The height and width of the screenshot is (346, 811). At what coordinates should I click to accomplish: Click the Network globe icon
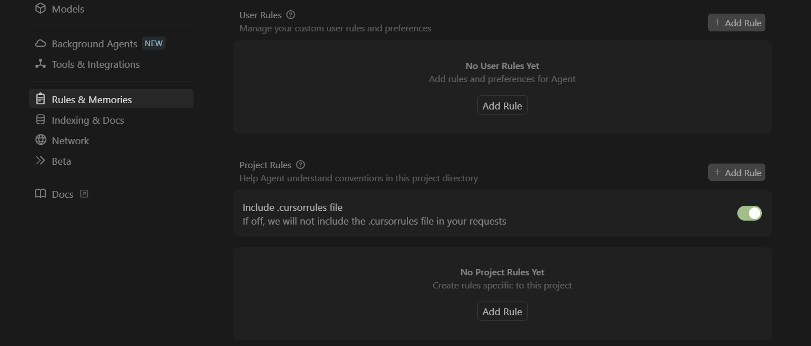point(40,140)
